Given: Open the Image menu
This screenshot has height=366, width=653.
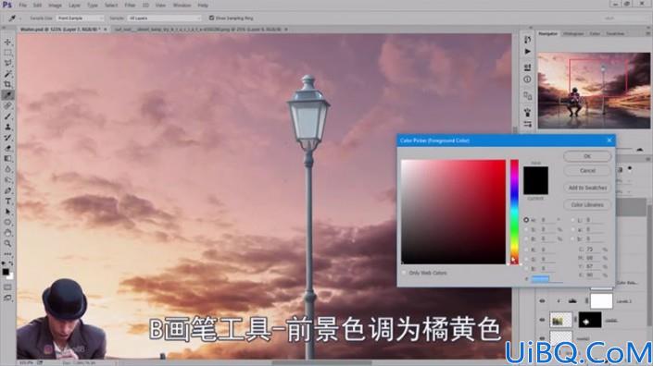Looking at the screenshot, I should pos(55,6).
